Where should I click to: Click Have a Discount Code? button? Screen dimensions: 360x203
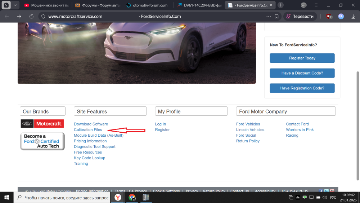coord(302,73)
